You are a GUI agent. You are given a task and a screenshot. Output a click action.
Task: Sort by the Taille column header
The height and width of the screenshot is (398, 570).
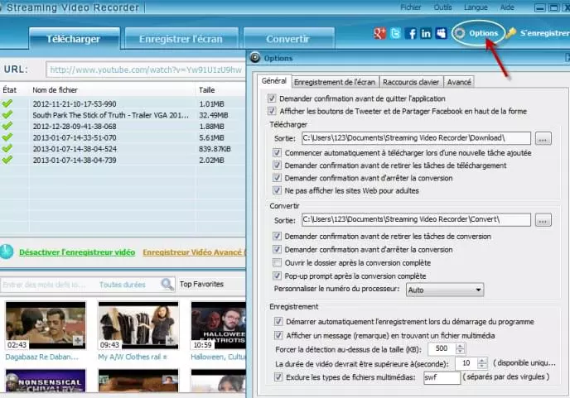click(207, 89)
